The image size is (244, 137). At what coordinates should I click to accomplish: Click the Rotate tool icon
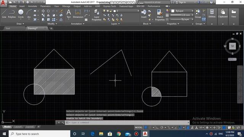pyautogui.click(x=48, y=11)
